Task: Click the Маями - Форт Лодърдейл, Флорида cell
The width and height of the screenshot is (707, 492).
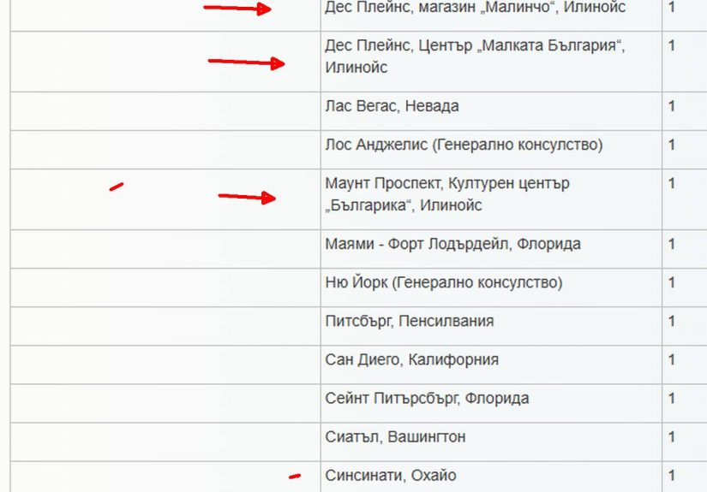Action: point(452,245)
